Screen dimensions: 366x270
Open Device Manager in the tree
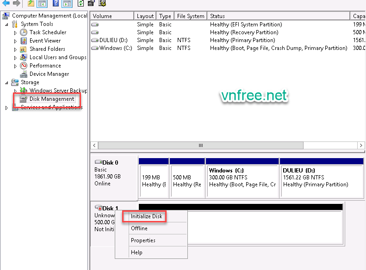(49, 74)
